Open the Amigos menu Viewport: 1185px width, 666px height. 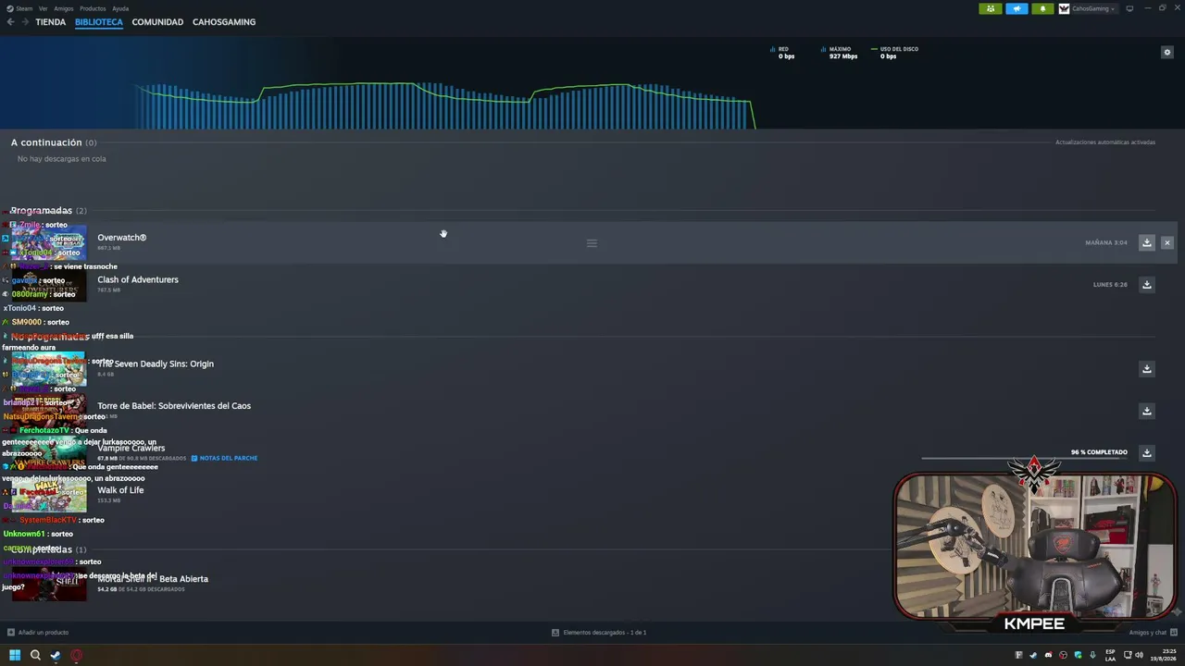tap(64, 8)
